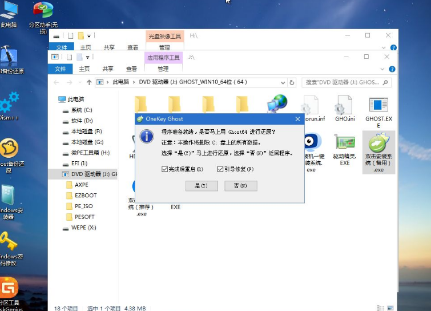Navigate back in J:\ explorer
The width and height of the screenshot is (431, 311).
[57, 82]
